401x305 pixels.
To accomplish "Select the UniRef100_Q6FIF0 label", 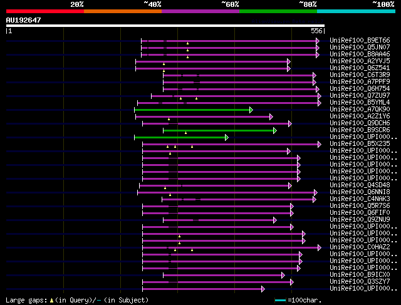I will (360, 213).
